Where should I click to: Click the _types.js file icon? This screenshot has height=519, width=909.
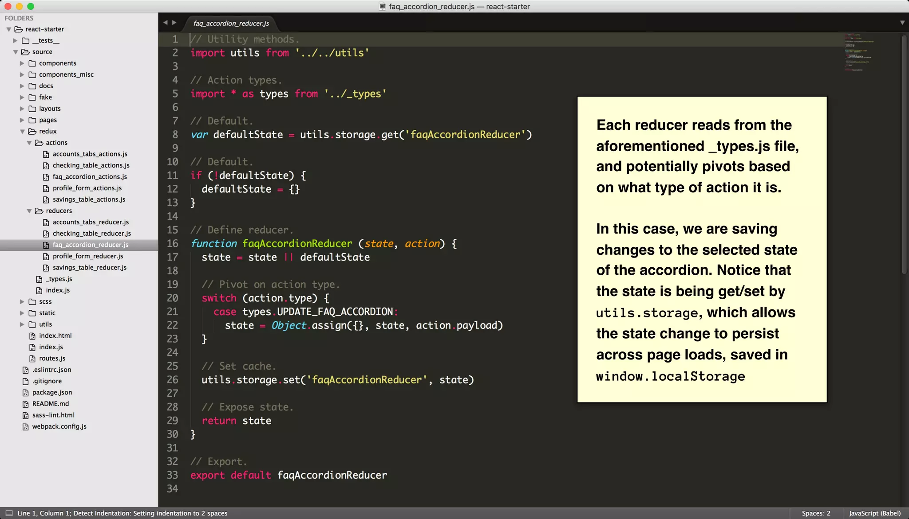39,279
